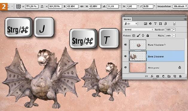Click the text layer filter icon
Image resolution: width=188 pixels, height=111 pixels.
(x=155, y=24)
